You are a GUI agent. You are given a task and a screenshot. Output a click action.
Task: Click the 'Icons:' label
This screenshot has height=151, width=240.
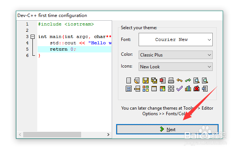pyautogui.click(x=126, y=66)
